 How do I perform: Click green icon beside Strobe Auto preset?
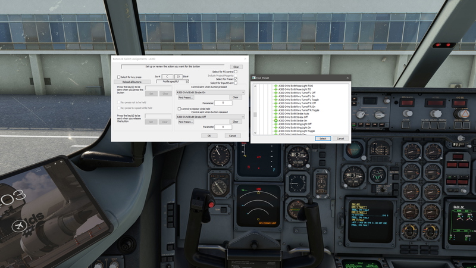click(x=275, y=114)
